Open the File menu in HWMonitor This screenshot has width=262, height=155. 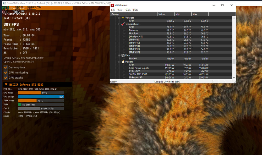[113, 10]
